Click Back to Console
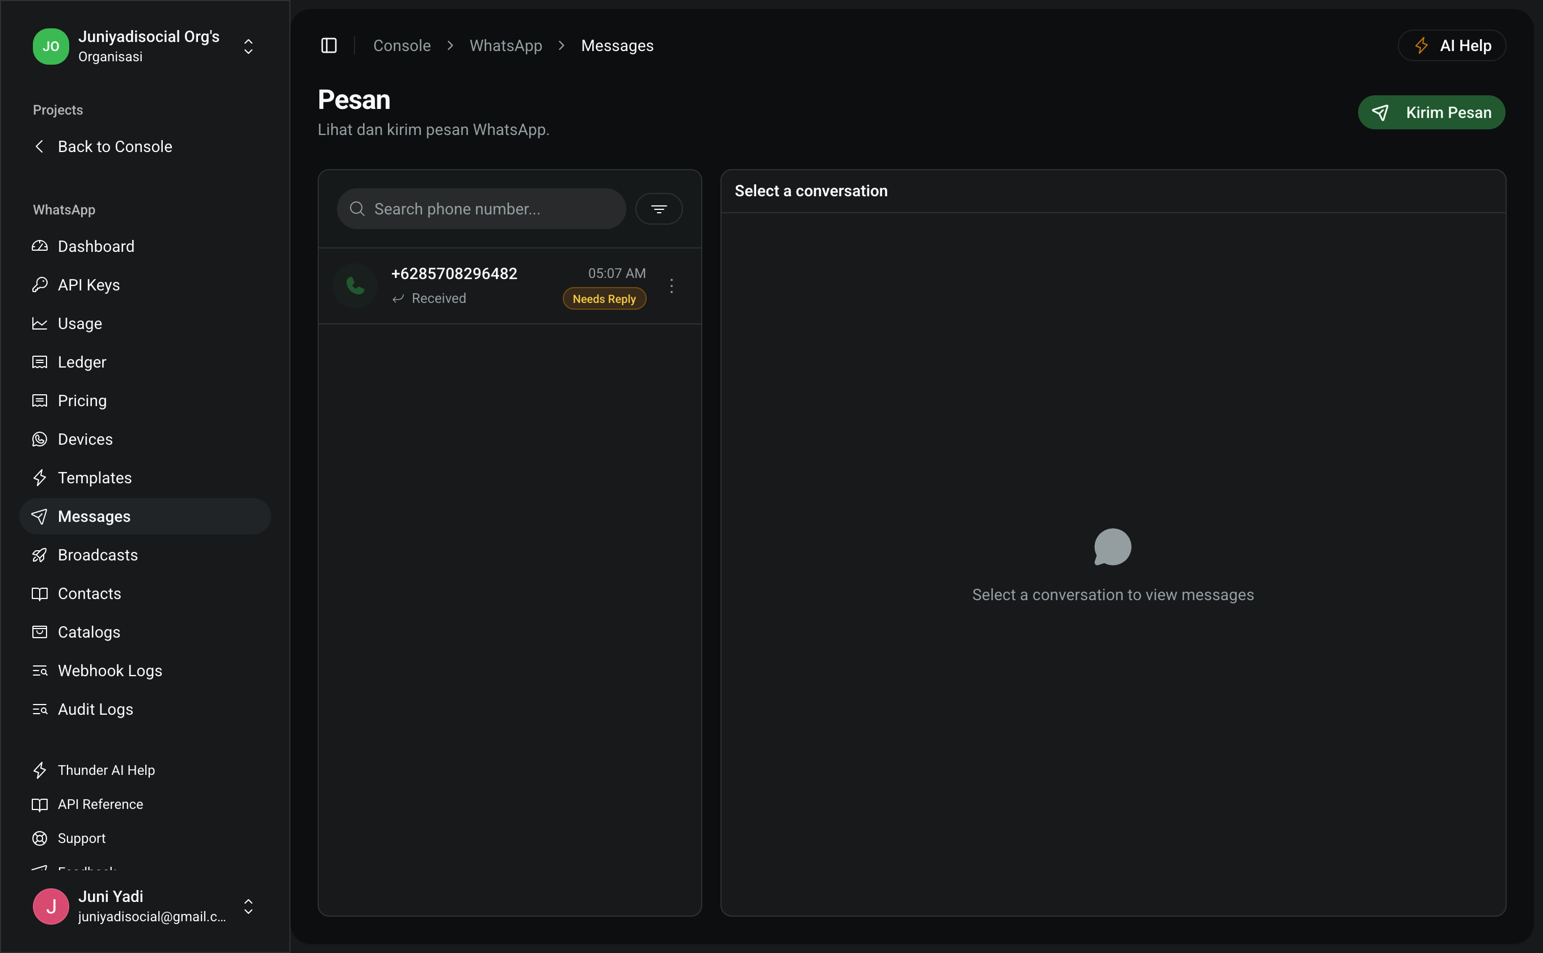 coord(145,146)
